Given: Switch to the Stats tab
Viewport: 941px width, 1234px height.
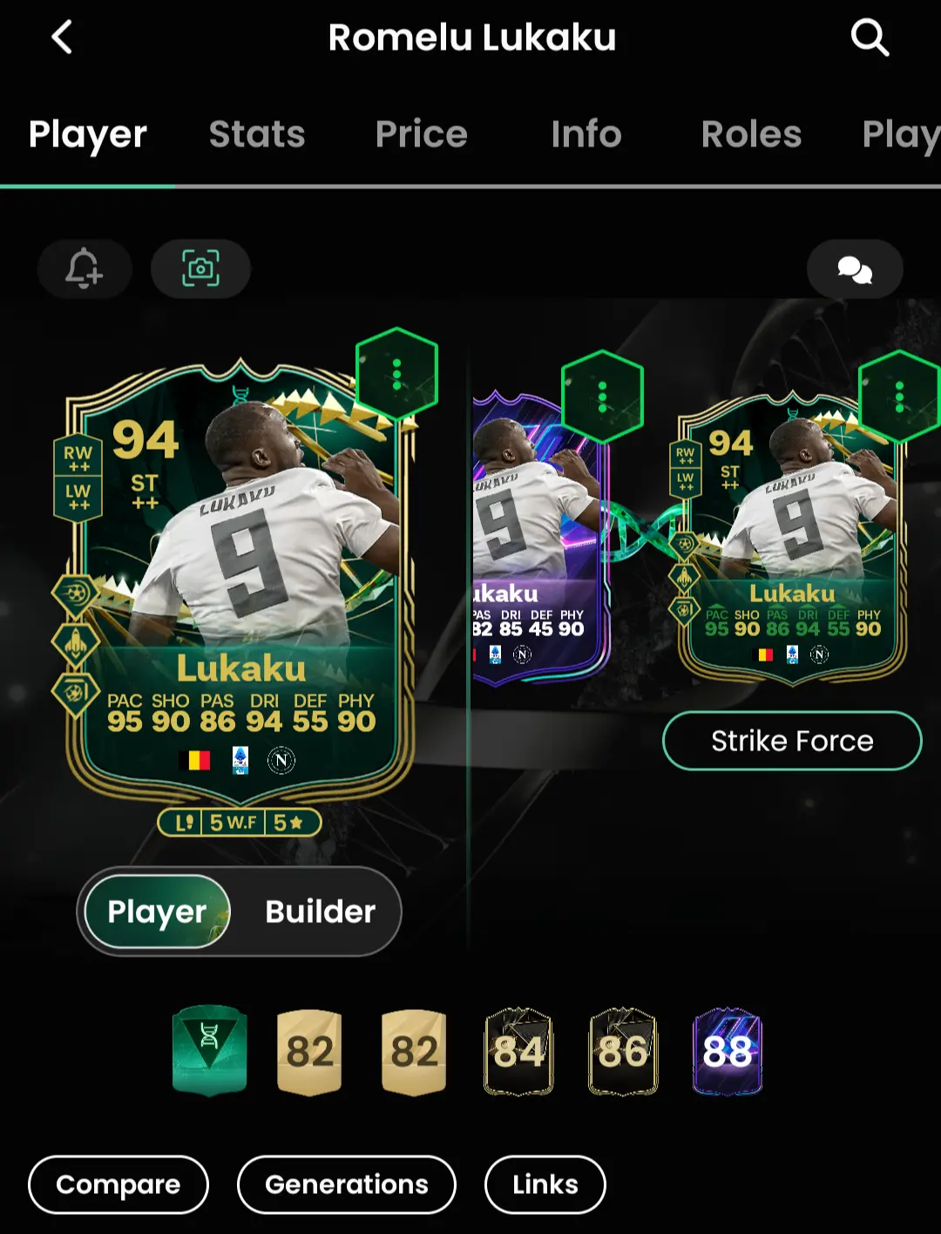Looking at the screenshot, I should point(257,134).
